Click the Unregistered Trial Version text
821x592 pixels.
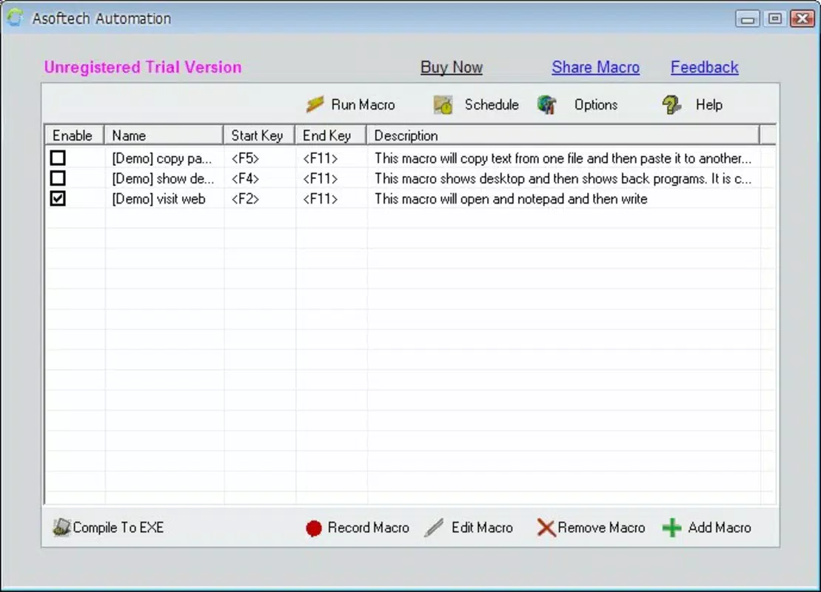coord(143,67)
